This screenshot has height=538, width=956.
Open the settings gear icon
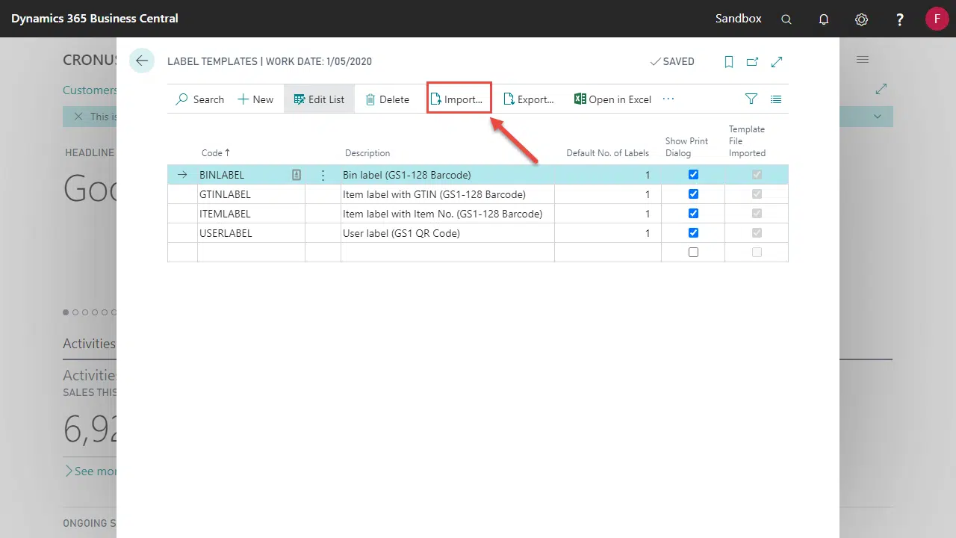pos(861,19)
